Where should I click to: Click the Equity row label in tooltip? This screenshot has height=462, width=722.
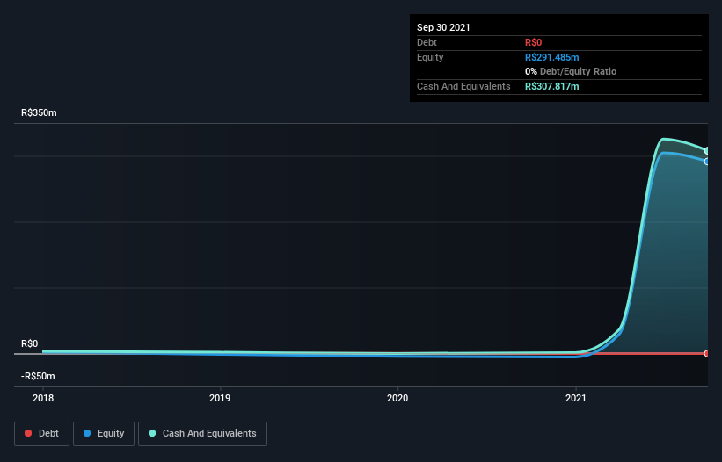[x=430, y=57]
